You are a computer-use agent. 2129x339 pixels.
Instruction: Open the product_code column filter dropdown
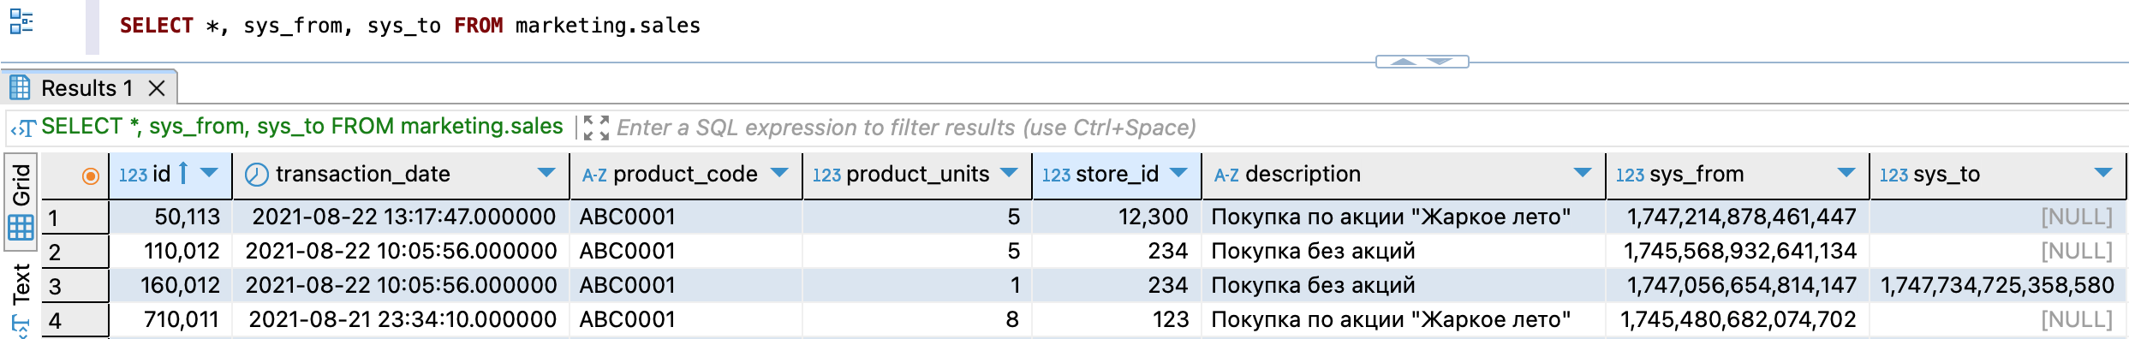tap(779, 173)
